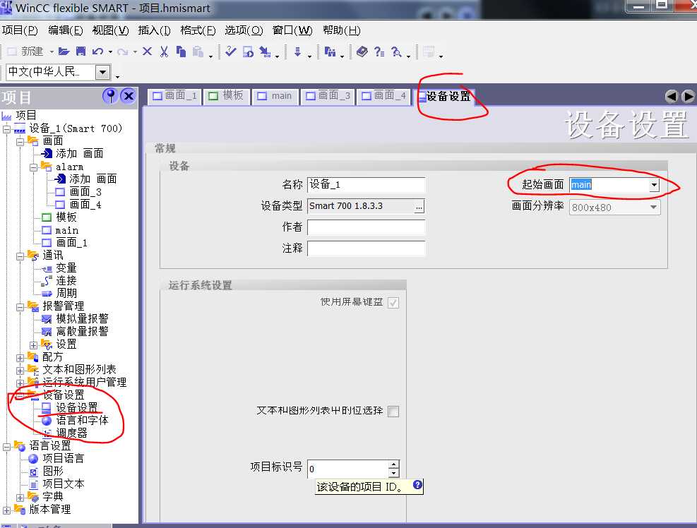Switch to the main tab
Image resolution: width=697 pixels, height=528 pixels.
tap(275, 96)
